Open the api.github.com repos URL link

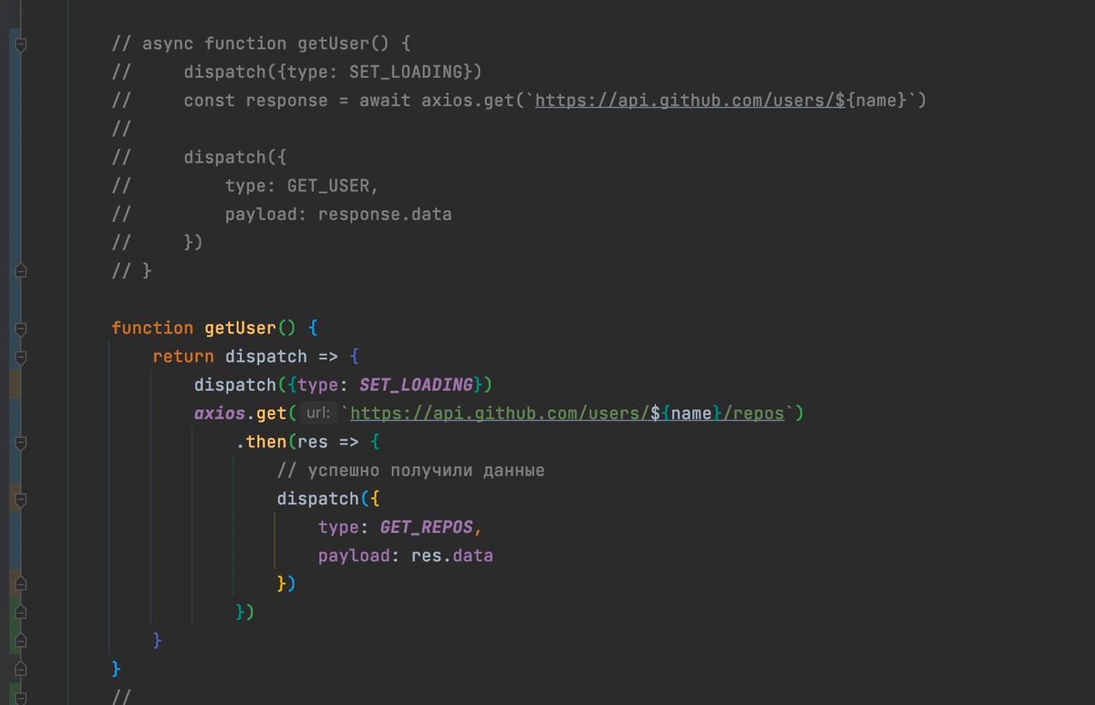(566, 414)
